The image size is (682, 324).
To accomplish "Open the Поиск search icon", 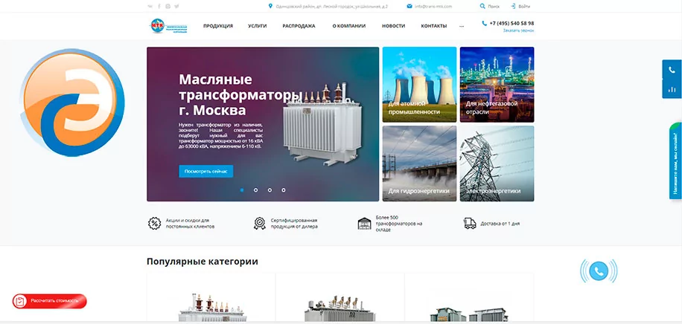I will (482, 6).
